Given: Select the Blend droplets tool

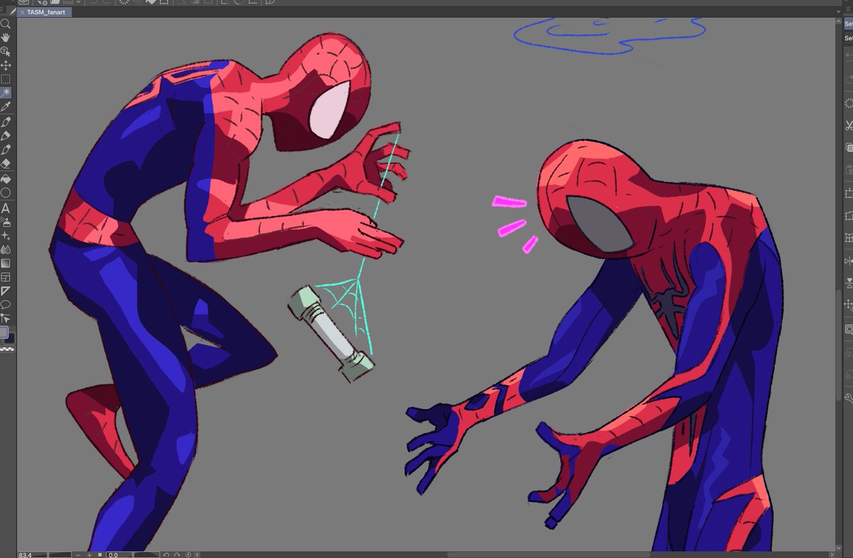Looking at the screenshot, I should (x=6, y=250).
